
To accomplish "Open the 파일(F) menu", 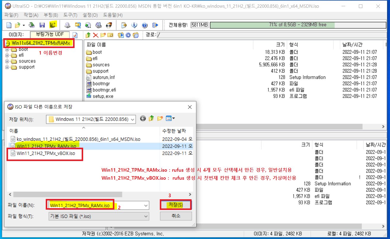I will (11, 15).
